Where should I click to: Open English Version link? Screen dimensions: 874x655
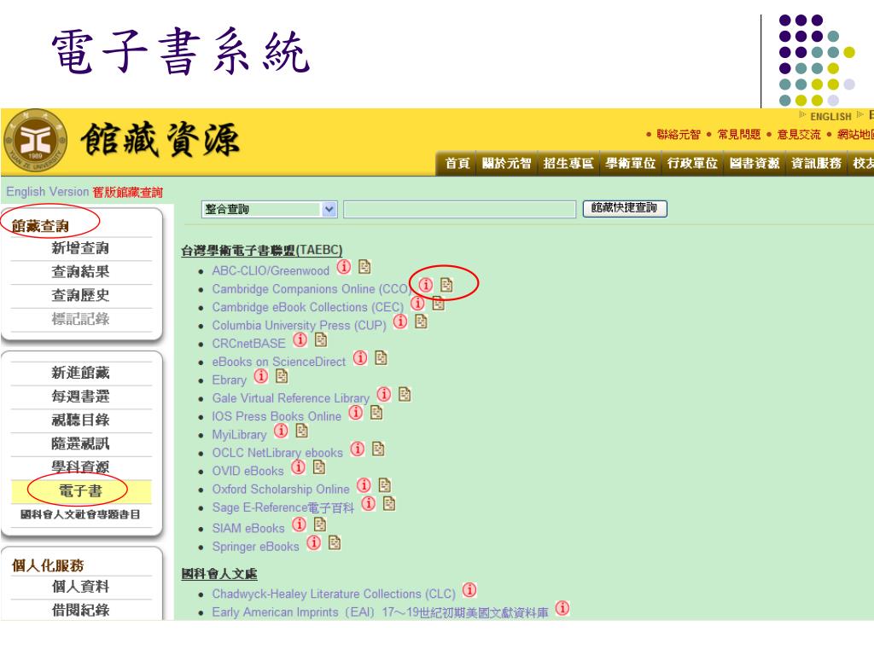pyautogui.click(x=48, y=192)
